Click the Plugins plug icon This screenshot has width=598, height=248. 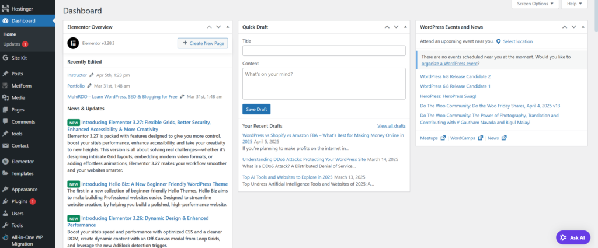5,201
